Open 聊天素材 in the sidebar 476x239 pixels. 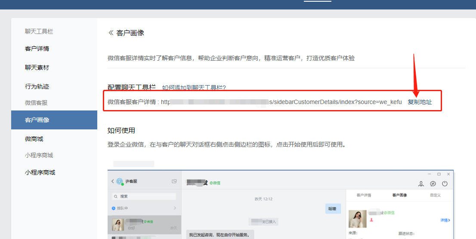pyautogui.click(x=37, y=67)
